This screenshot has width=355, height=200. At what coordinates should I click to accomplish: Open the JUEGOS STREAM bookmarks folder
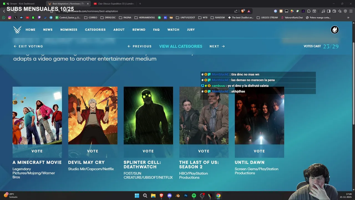pyautogui.click(x=267, y=17)
